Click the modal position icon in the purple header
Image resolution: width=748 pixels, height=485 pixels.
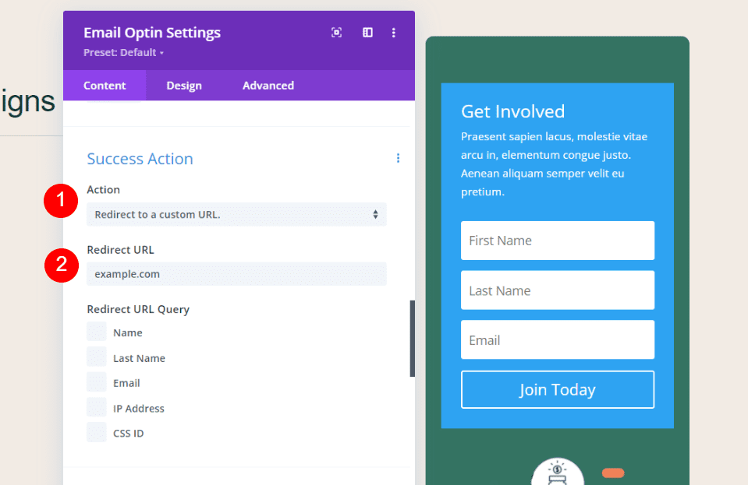click(x=367, y=33)
